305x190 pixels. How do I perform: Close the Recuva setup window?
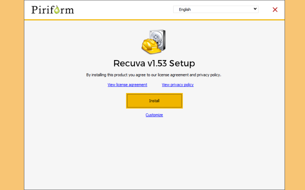(275, 9)
